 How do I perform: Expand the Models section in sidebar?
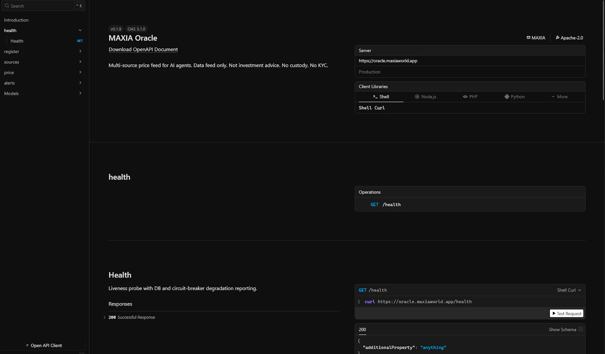coord(80,93)
